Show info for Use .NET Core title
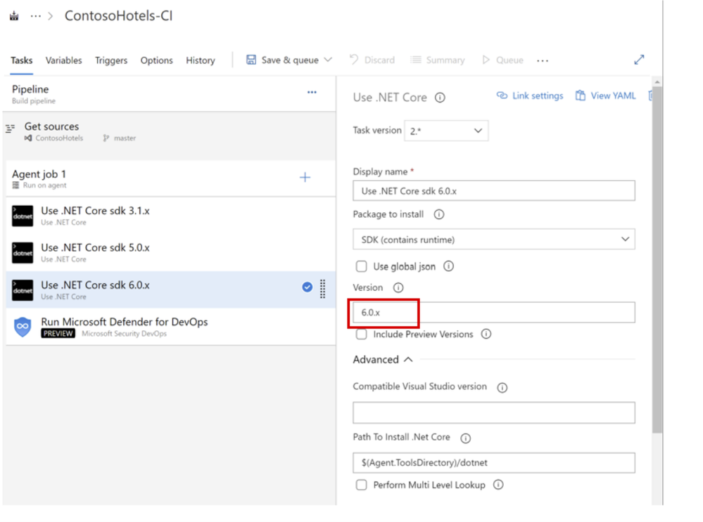The height and width of the screenshot is (522, 703). pos(440,98)
